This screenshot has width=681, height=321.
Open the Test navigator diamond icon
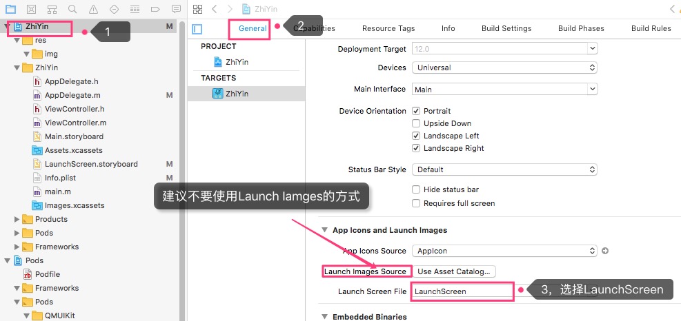coord(115,8)
